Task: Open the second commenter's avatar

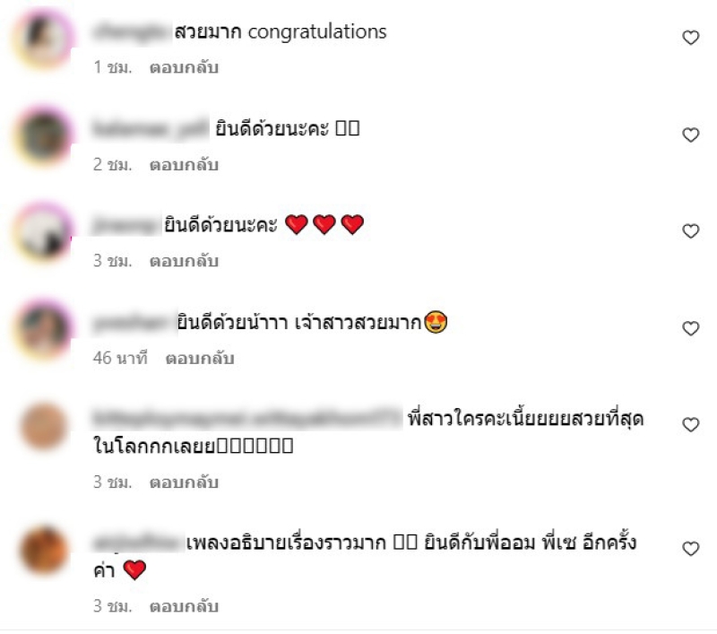Action: 44,136
